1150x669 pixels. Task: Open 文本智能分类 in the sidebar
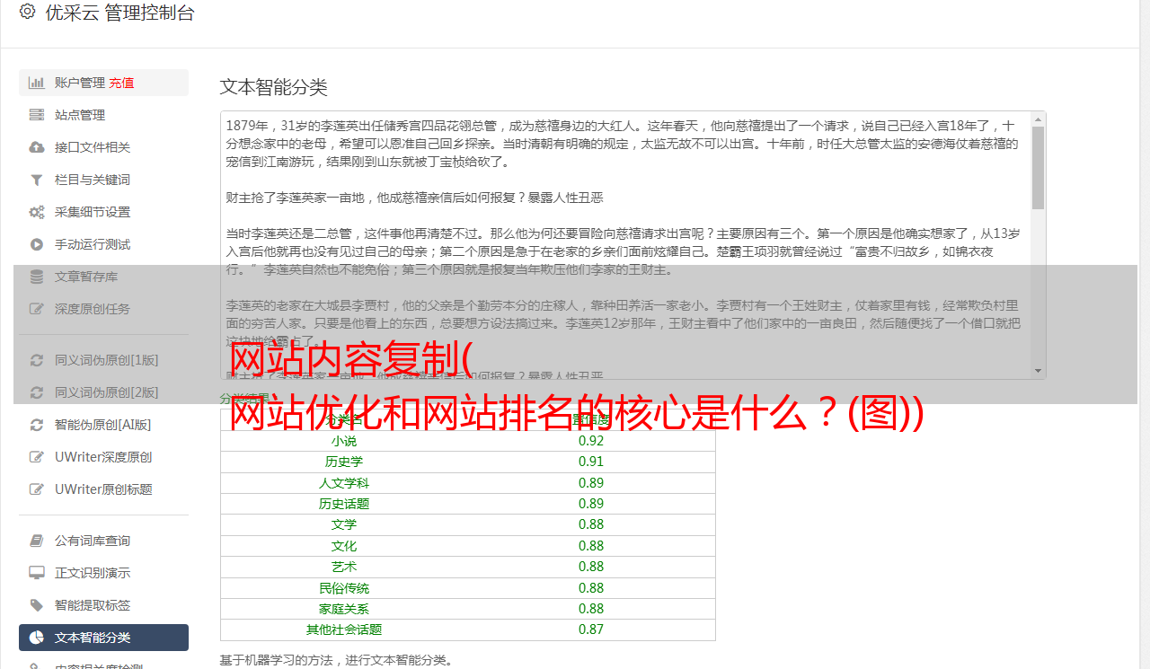pos(103,638)
